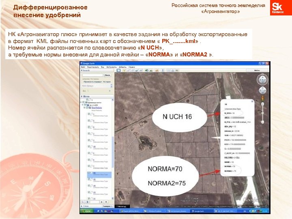Click the Places panel vertical scrollbar
Image resolution: width=292 pixels, height=219 pixels.
tap(112, 152)
